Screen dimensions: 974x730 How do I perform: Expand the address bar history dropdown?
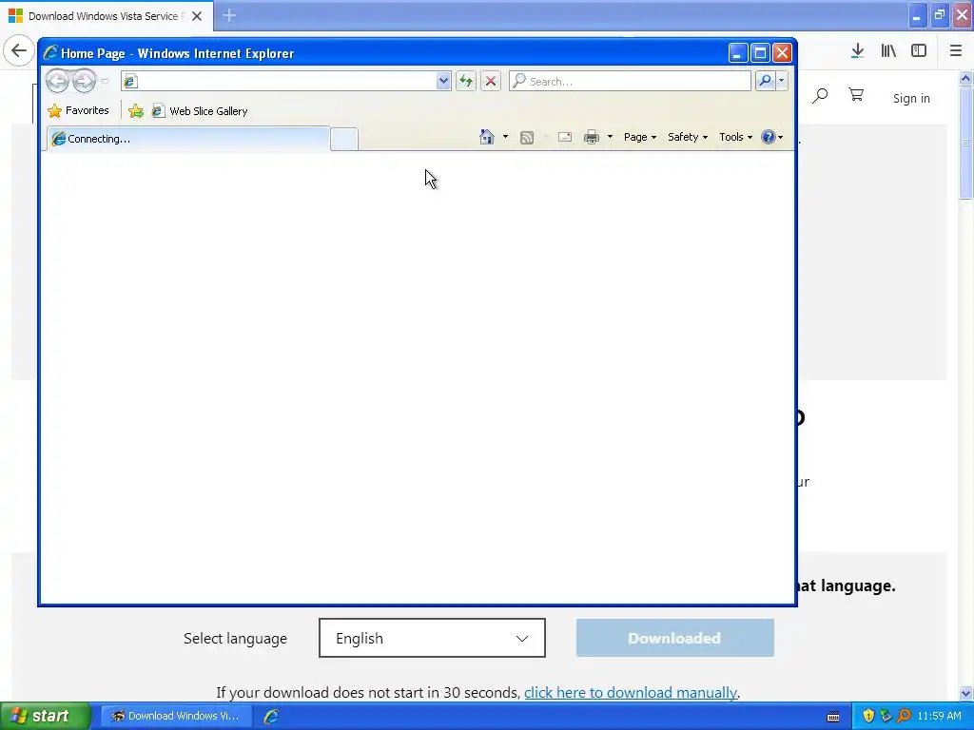tap(443, 82)
